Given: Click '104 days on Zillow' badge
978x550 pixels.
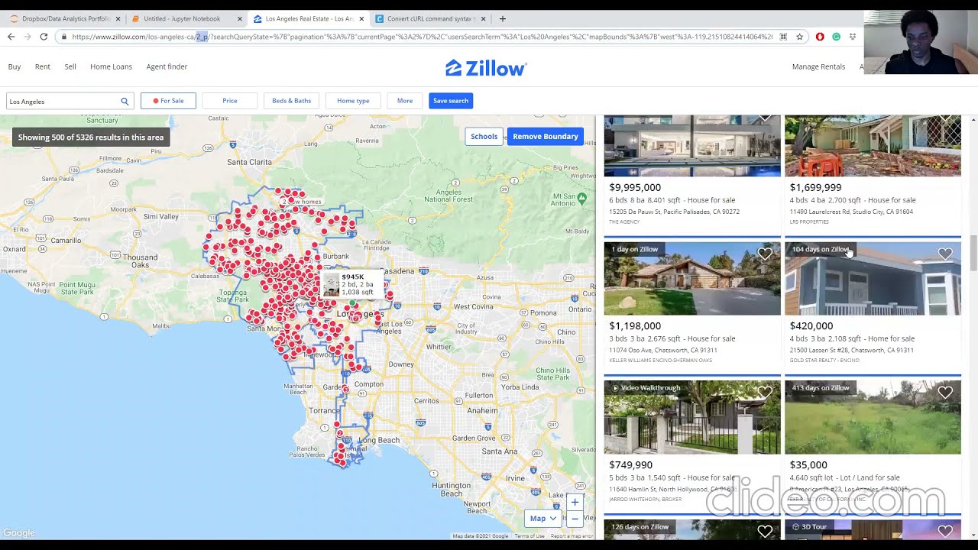Looking at the screenshot, I should click(x=821, y=249).
